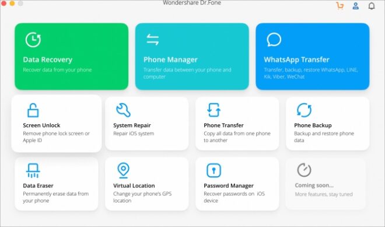
Task: Click 'Change your phone's GPS location' text
Action: [x=142, y=197]
